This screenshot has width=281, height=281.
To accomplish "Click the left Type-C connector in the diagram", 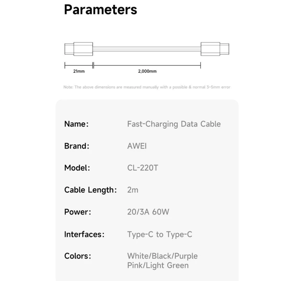I will [x=79, y=49].
